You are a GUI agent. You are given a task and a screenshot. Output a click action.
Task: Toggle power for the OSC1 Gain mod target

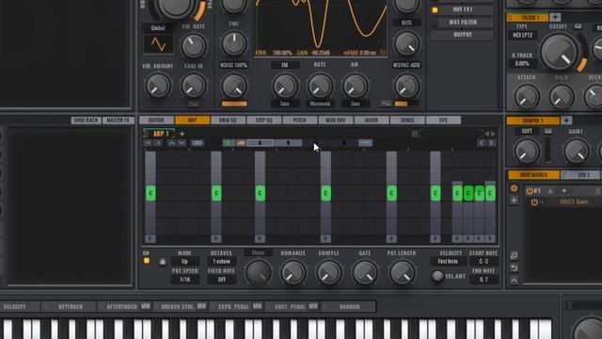[534, 202]
